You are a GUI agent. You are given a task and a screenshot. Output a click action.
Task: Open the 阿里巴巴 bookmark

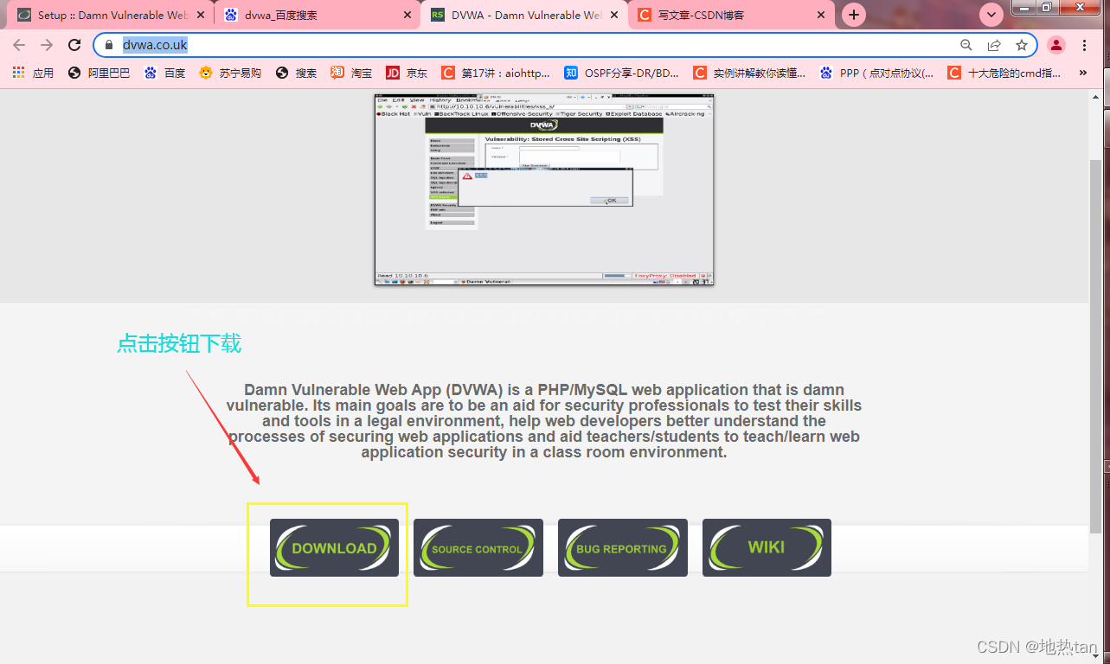click(99, 73)
